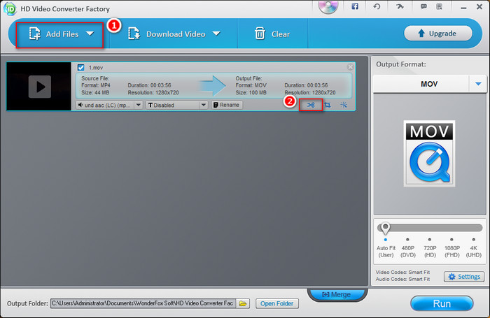Click the resolution slider handle

tap(385, 229)
